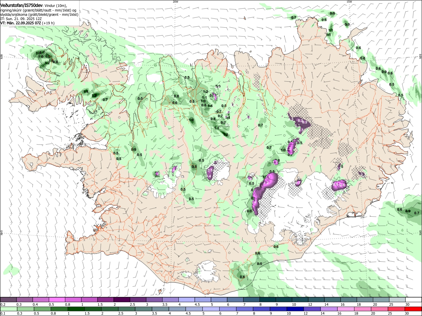Image resolution: width=422 pixels, height=316 pixels.
Task: Choose the darkest purple 2 swatch in upper legend
Action: pos(121,300)
